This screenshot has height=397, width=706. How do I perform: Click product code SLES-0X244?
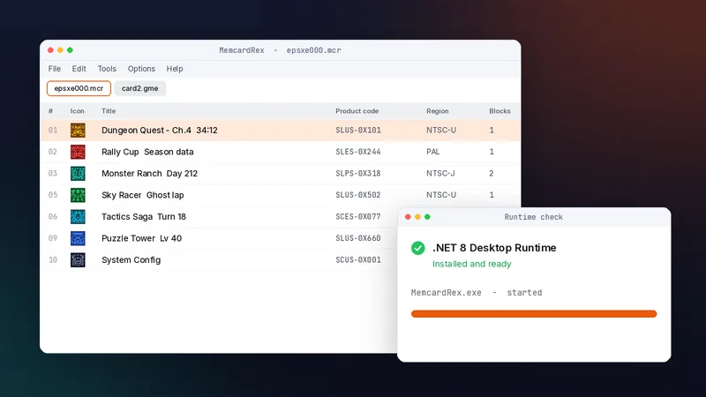coord(358,152)
